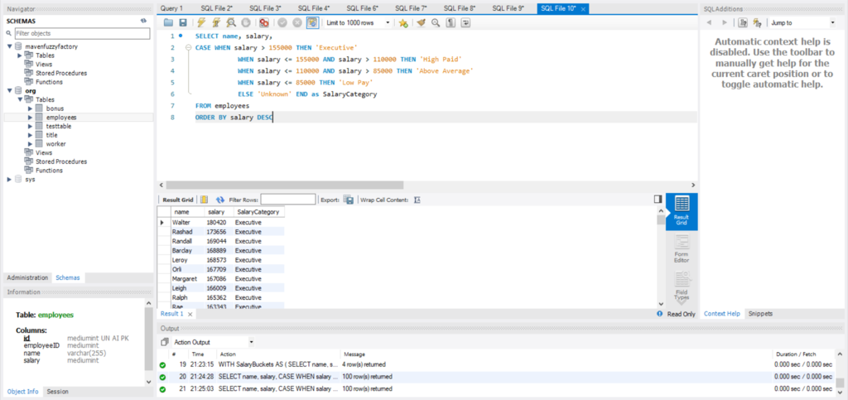
Task: Click the Open SQL script file folder icon
Action: pos(169,22)
